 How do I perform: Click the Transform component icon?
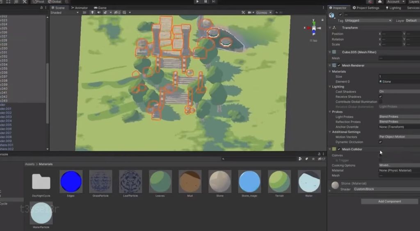(334, 28)
